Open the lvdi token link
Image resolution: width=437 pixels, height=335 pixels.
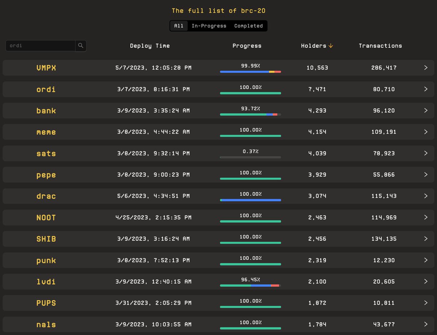(46, 281)
